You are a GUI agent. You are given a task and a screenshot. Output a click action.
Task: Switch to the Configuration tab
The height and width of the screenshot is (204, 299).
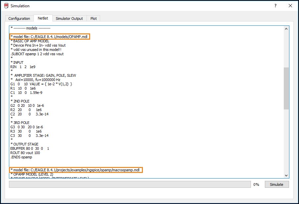pos(19,19)
